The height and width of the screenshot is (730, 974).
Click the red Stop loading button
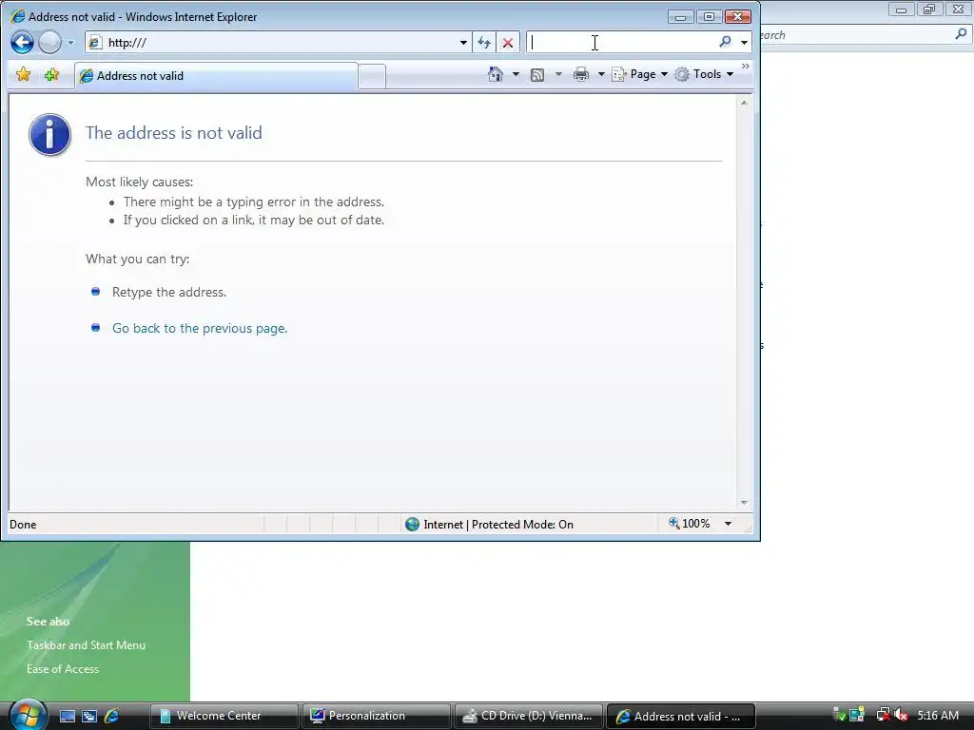point(508,42)
